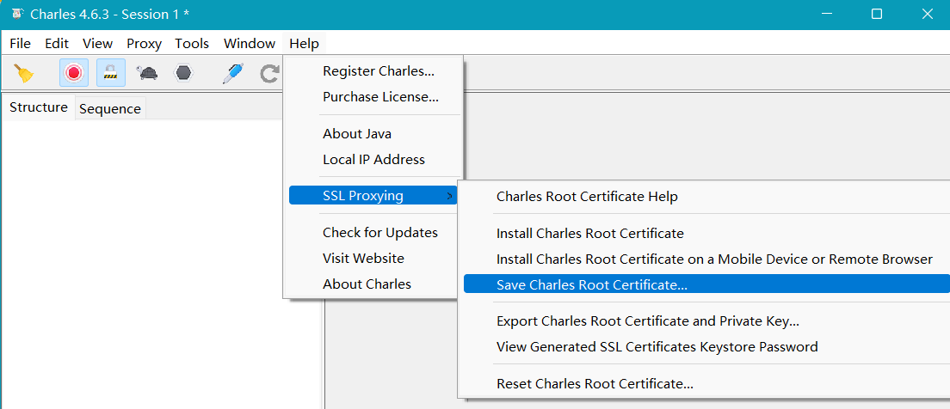Open the Tools menu
This screenshot has width=950, height=409.
192,44
